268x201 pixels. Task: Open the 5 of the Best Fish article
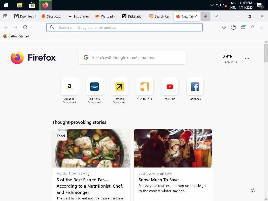(90, 186)
